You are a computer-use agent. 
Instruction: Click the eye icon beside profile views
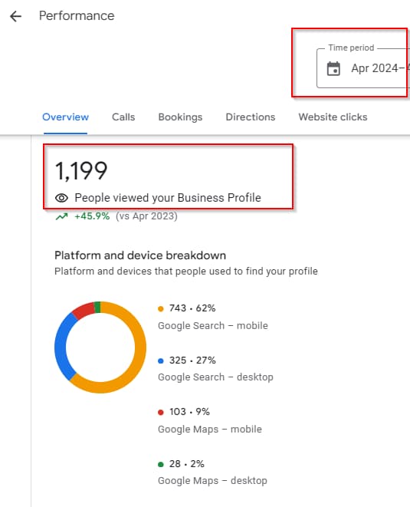pos(61,198)
